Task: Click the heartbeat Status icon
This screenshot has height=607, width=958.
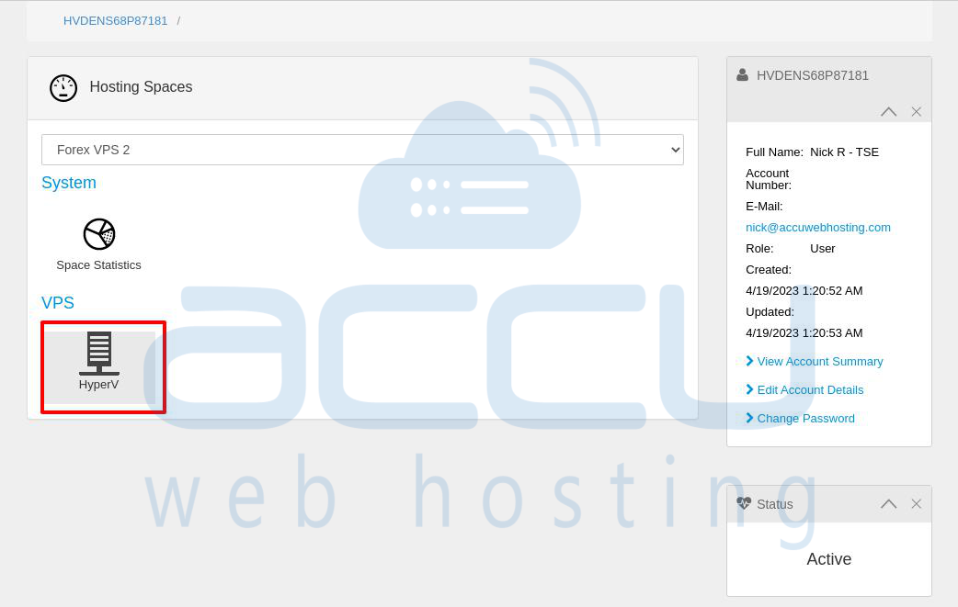Action: [x=744, y=503]
